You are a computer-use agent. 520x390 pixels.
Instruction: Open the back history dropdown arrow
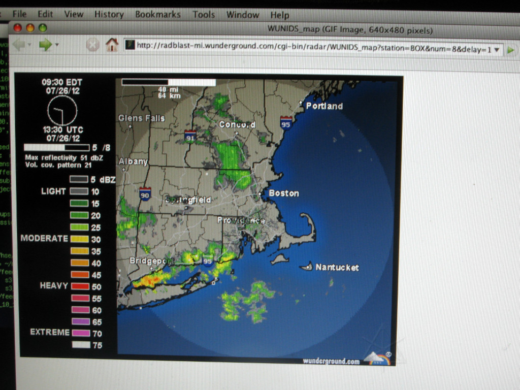29,45
